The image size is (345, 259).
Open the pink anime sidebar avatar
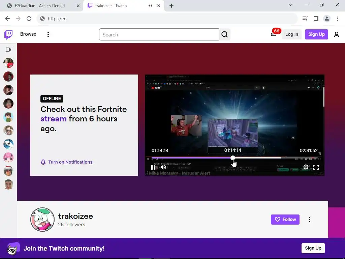click(x=8, y=157)
